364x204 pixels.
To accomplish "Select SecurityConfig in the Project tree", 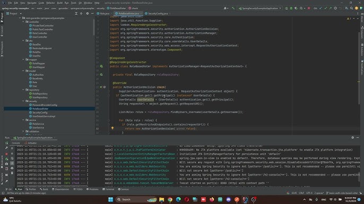I will [40, 113].
